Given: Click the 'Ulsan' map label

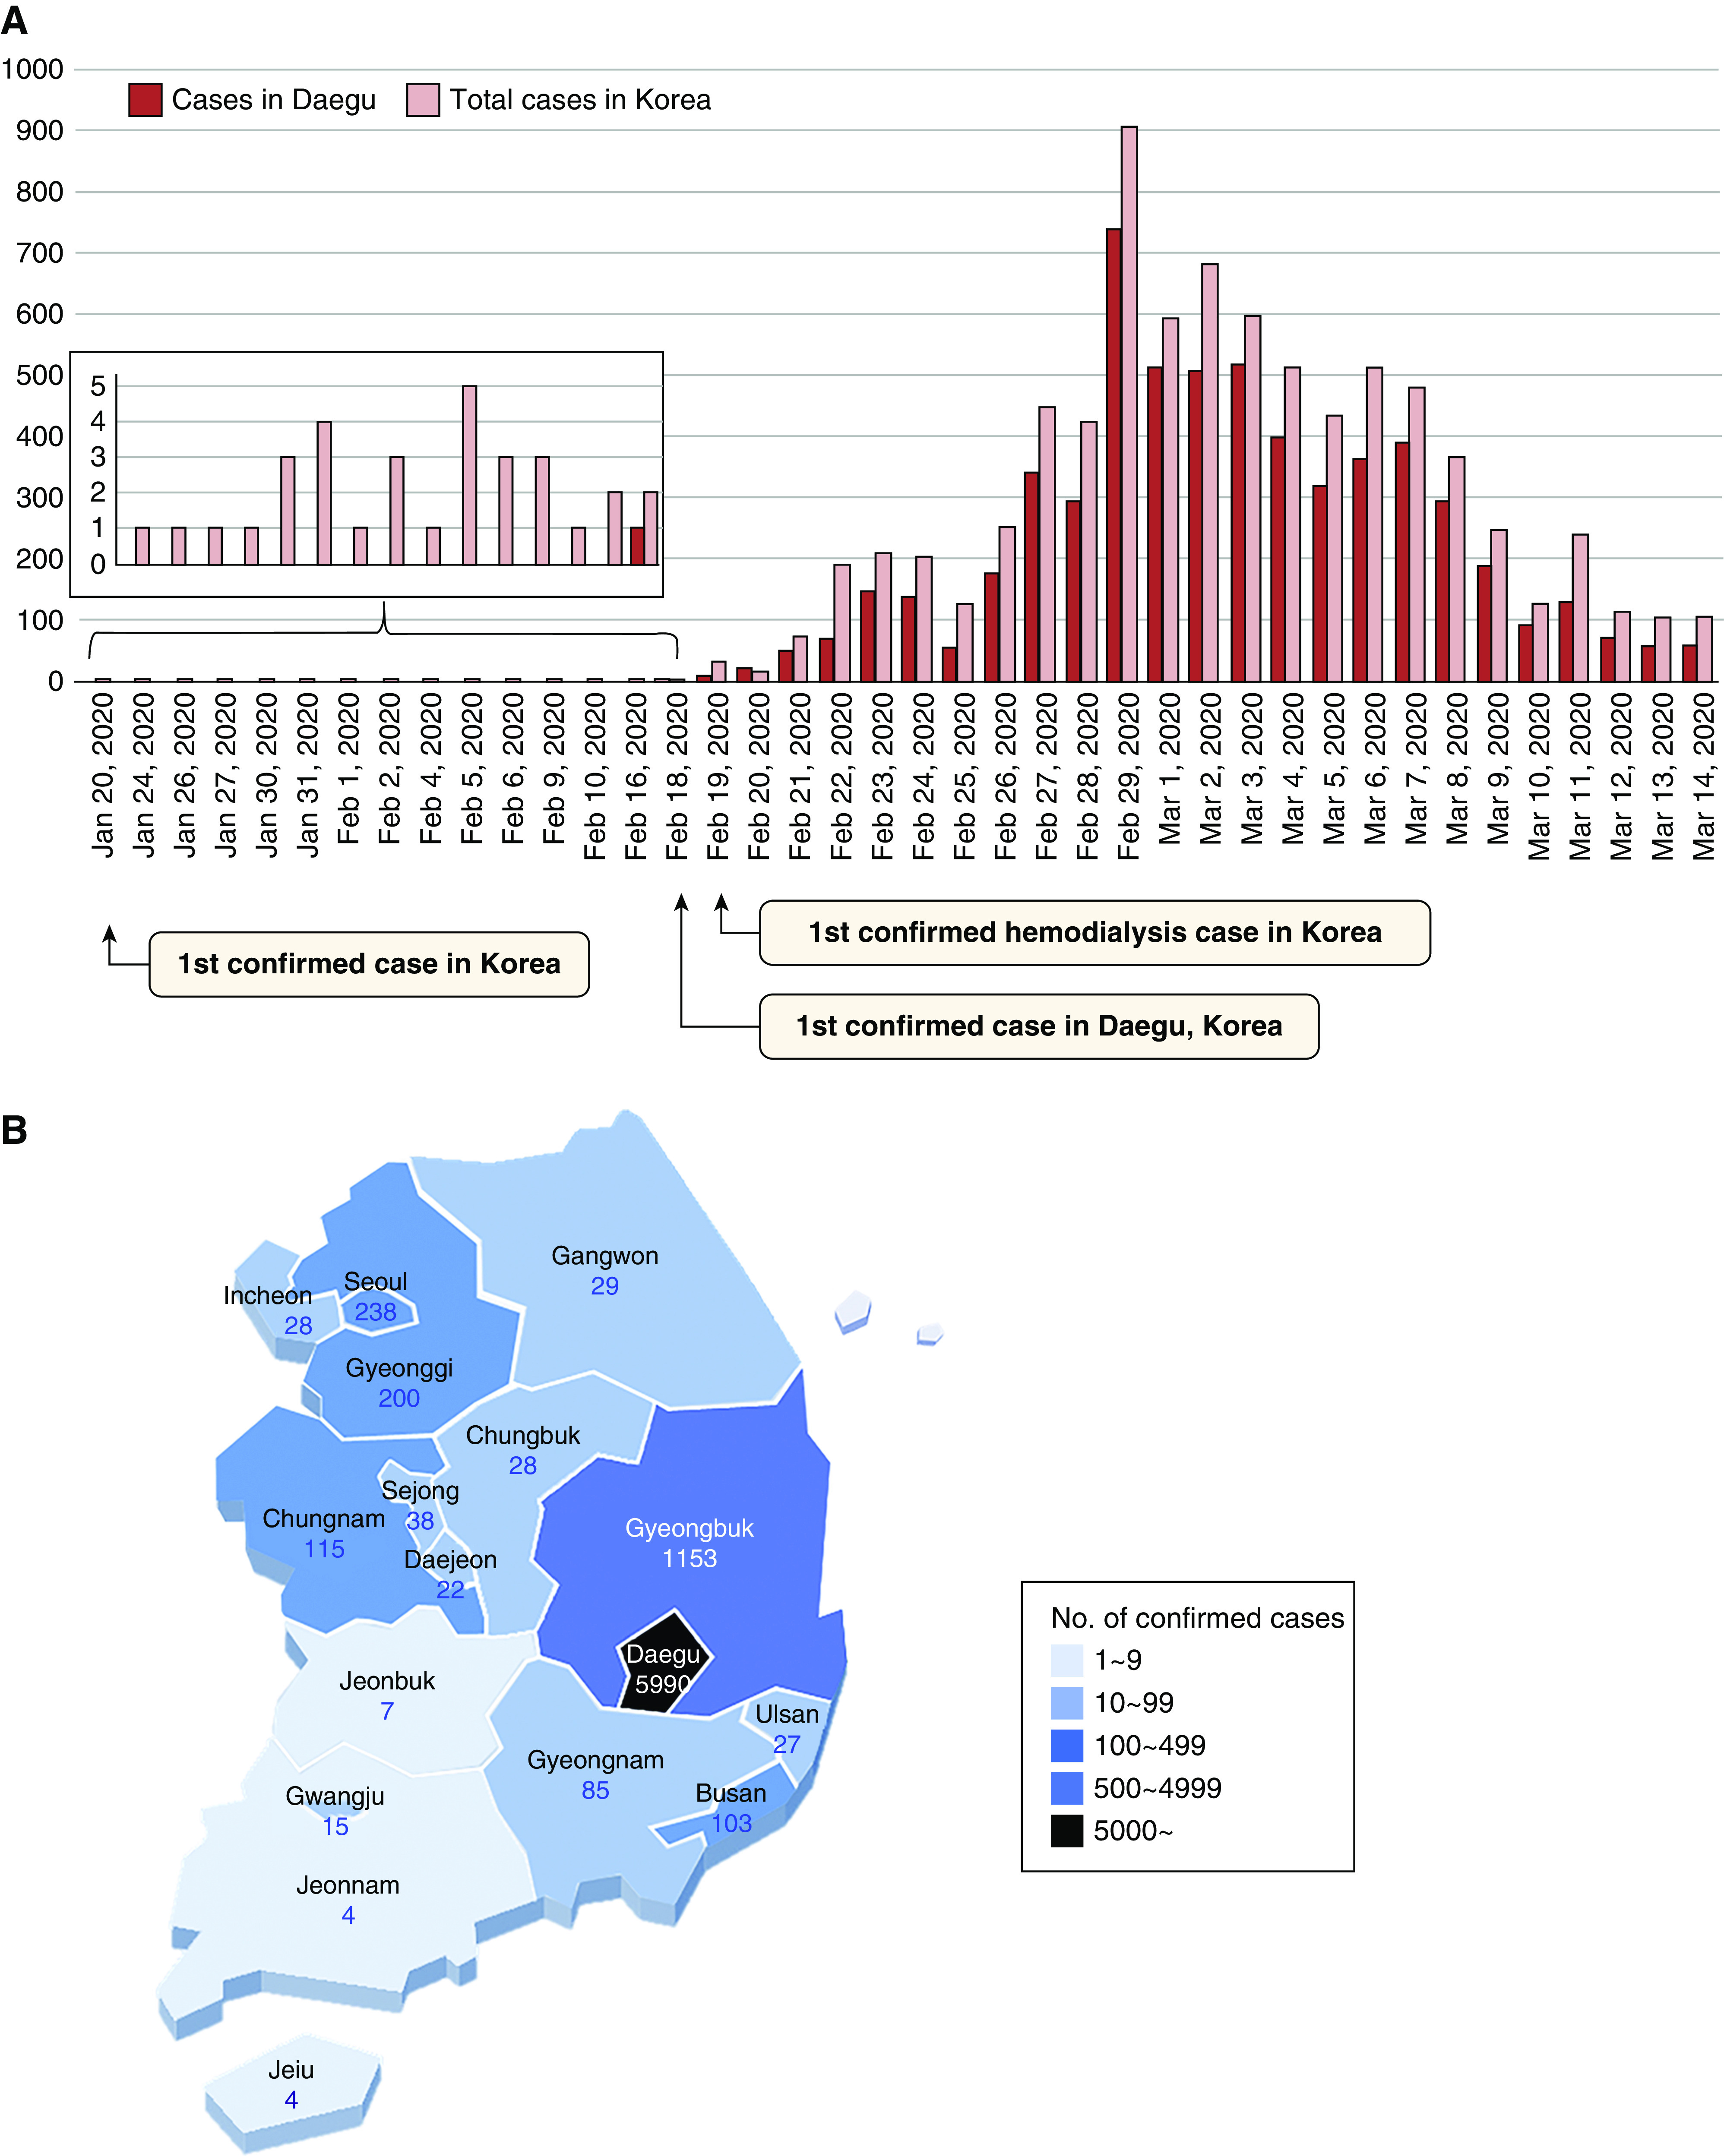Looking at the screenshot, I should click(787, 1714).
